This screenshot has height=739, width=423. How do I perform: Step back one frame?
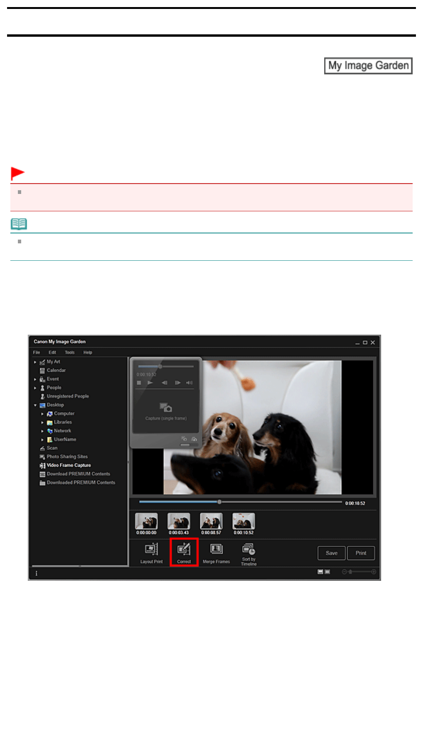164,383
